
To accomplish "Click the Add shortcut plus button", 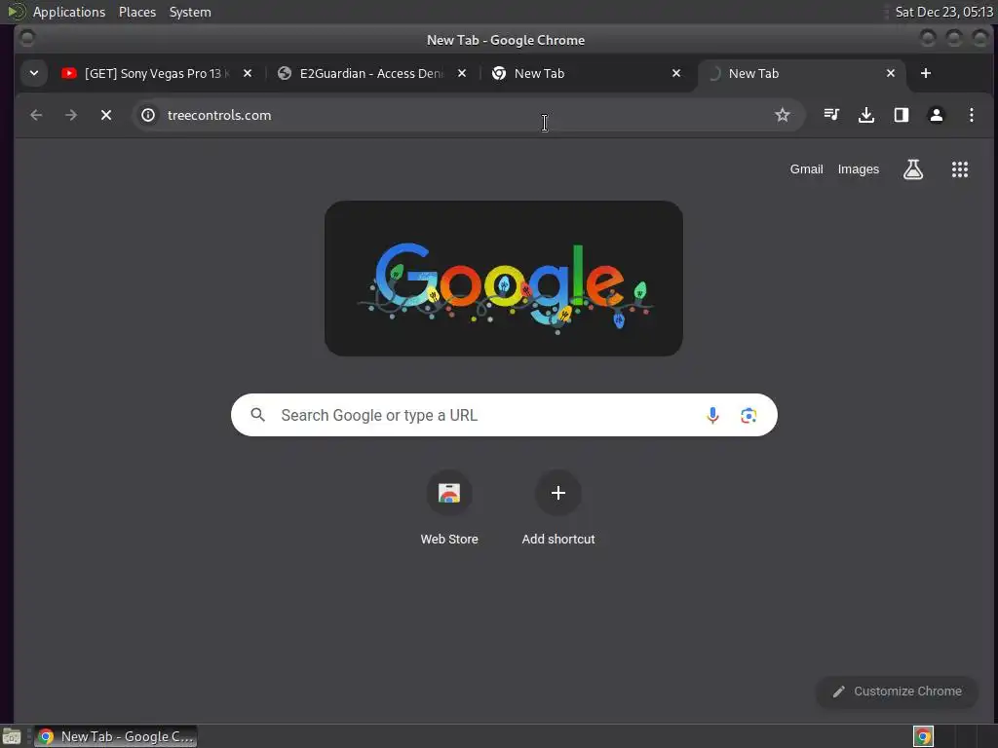I will point(558,493).
